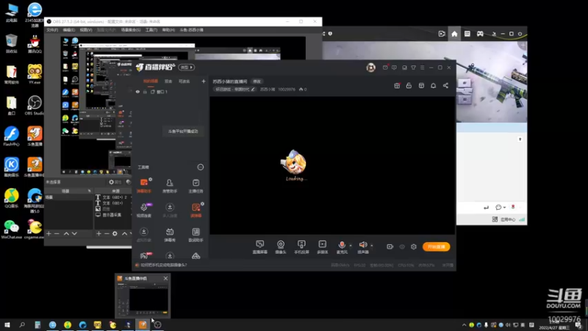Click the taskbar search magnifier
This screenshot has height=331, width=588.
[22, 324]
